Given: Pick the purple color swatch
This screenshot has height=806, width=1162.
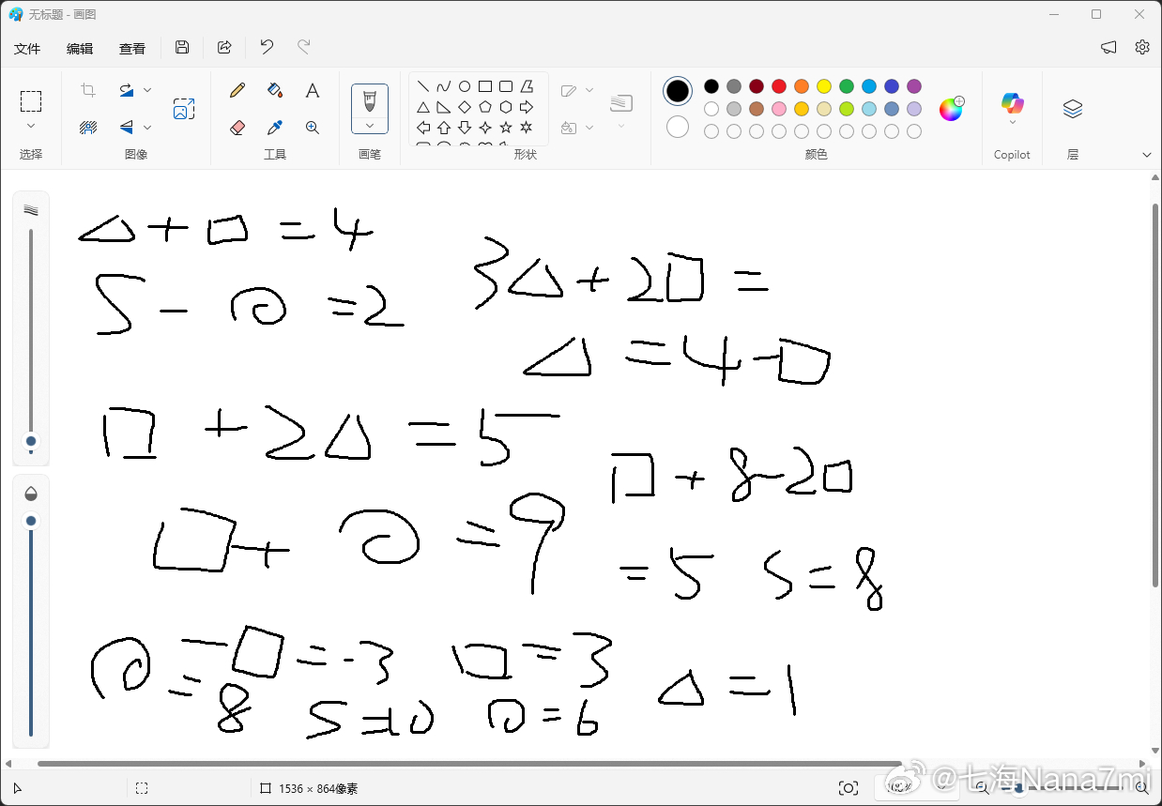Looking at the screenshot, I should [x=914, y=86].
